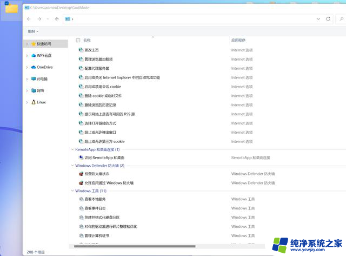The image size is (346, 256).
Task: Click firewall icon of 允许应用通过 Windows 防火墙
Action: pyautogui.click(x=81, y=183)
